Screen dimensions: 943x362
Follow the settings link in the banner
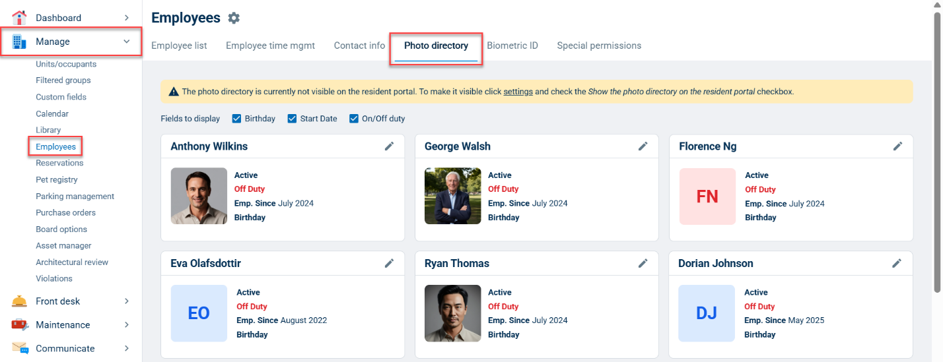click(518, 92)
